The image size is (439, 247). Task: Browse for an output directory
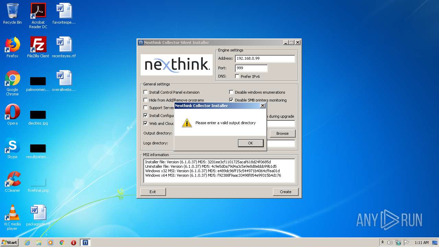(282, 133)
